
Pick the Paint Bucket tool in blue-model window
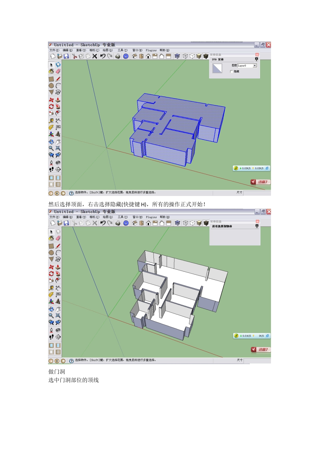coord(51,71)
